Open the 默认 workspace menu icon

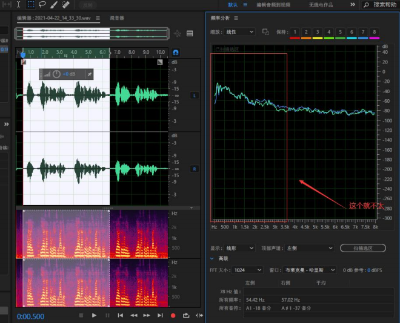[245, 5]
